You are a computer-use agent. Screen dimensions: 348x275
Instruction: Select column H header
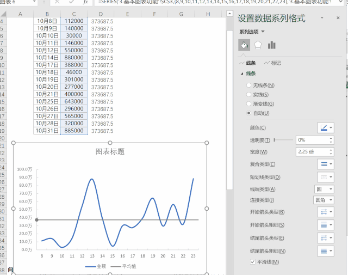208,14
